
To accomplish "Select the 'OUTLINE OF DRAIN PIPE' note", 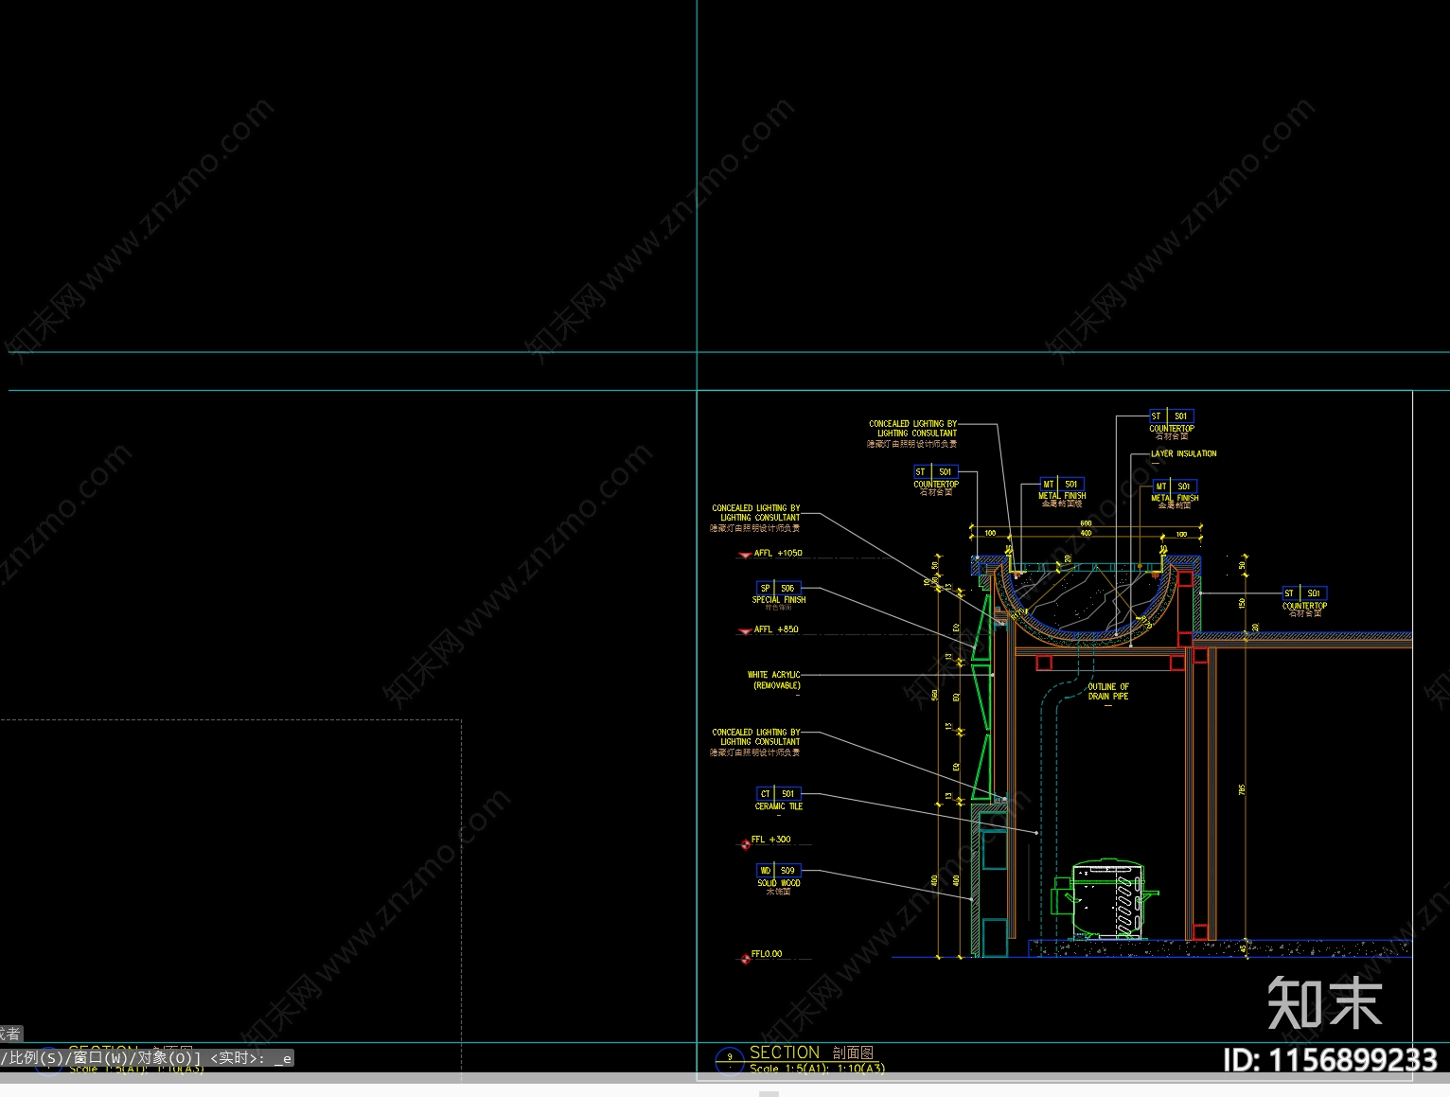I will click(x=1108, y=692).
